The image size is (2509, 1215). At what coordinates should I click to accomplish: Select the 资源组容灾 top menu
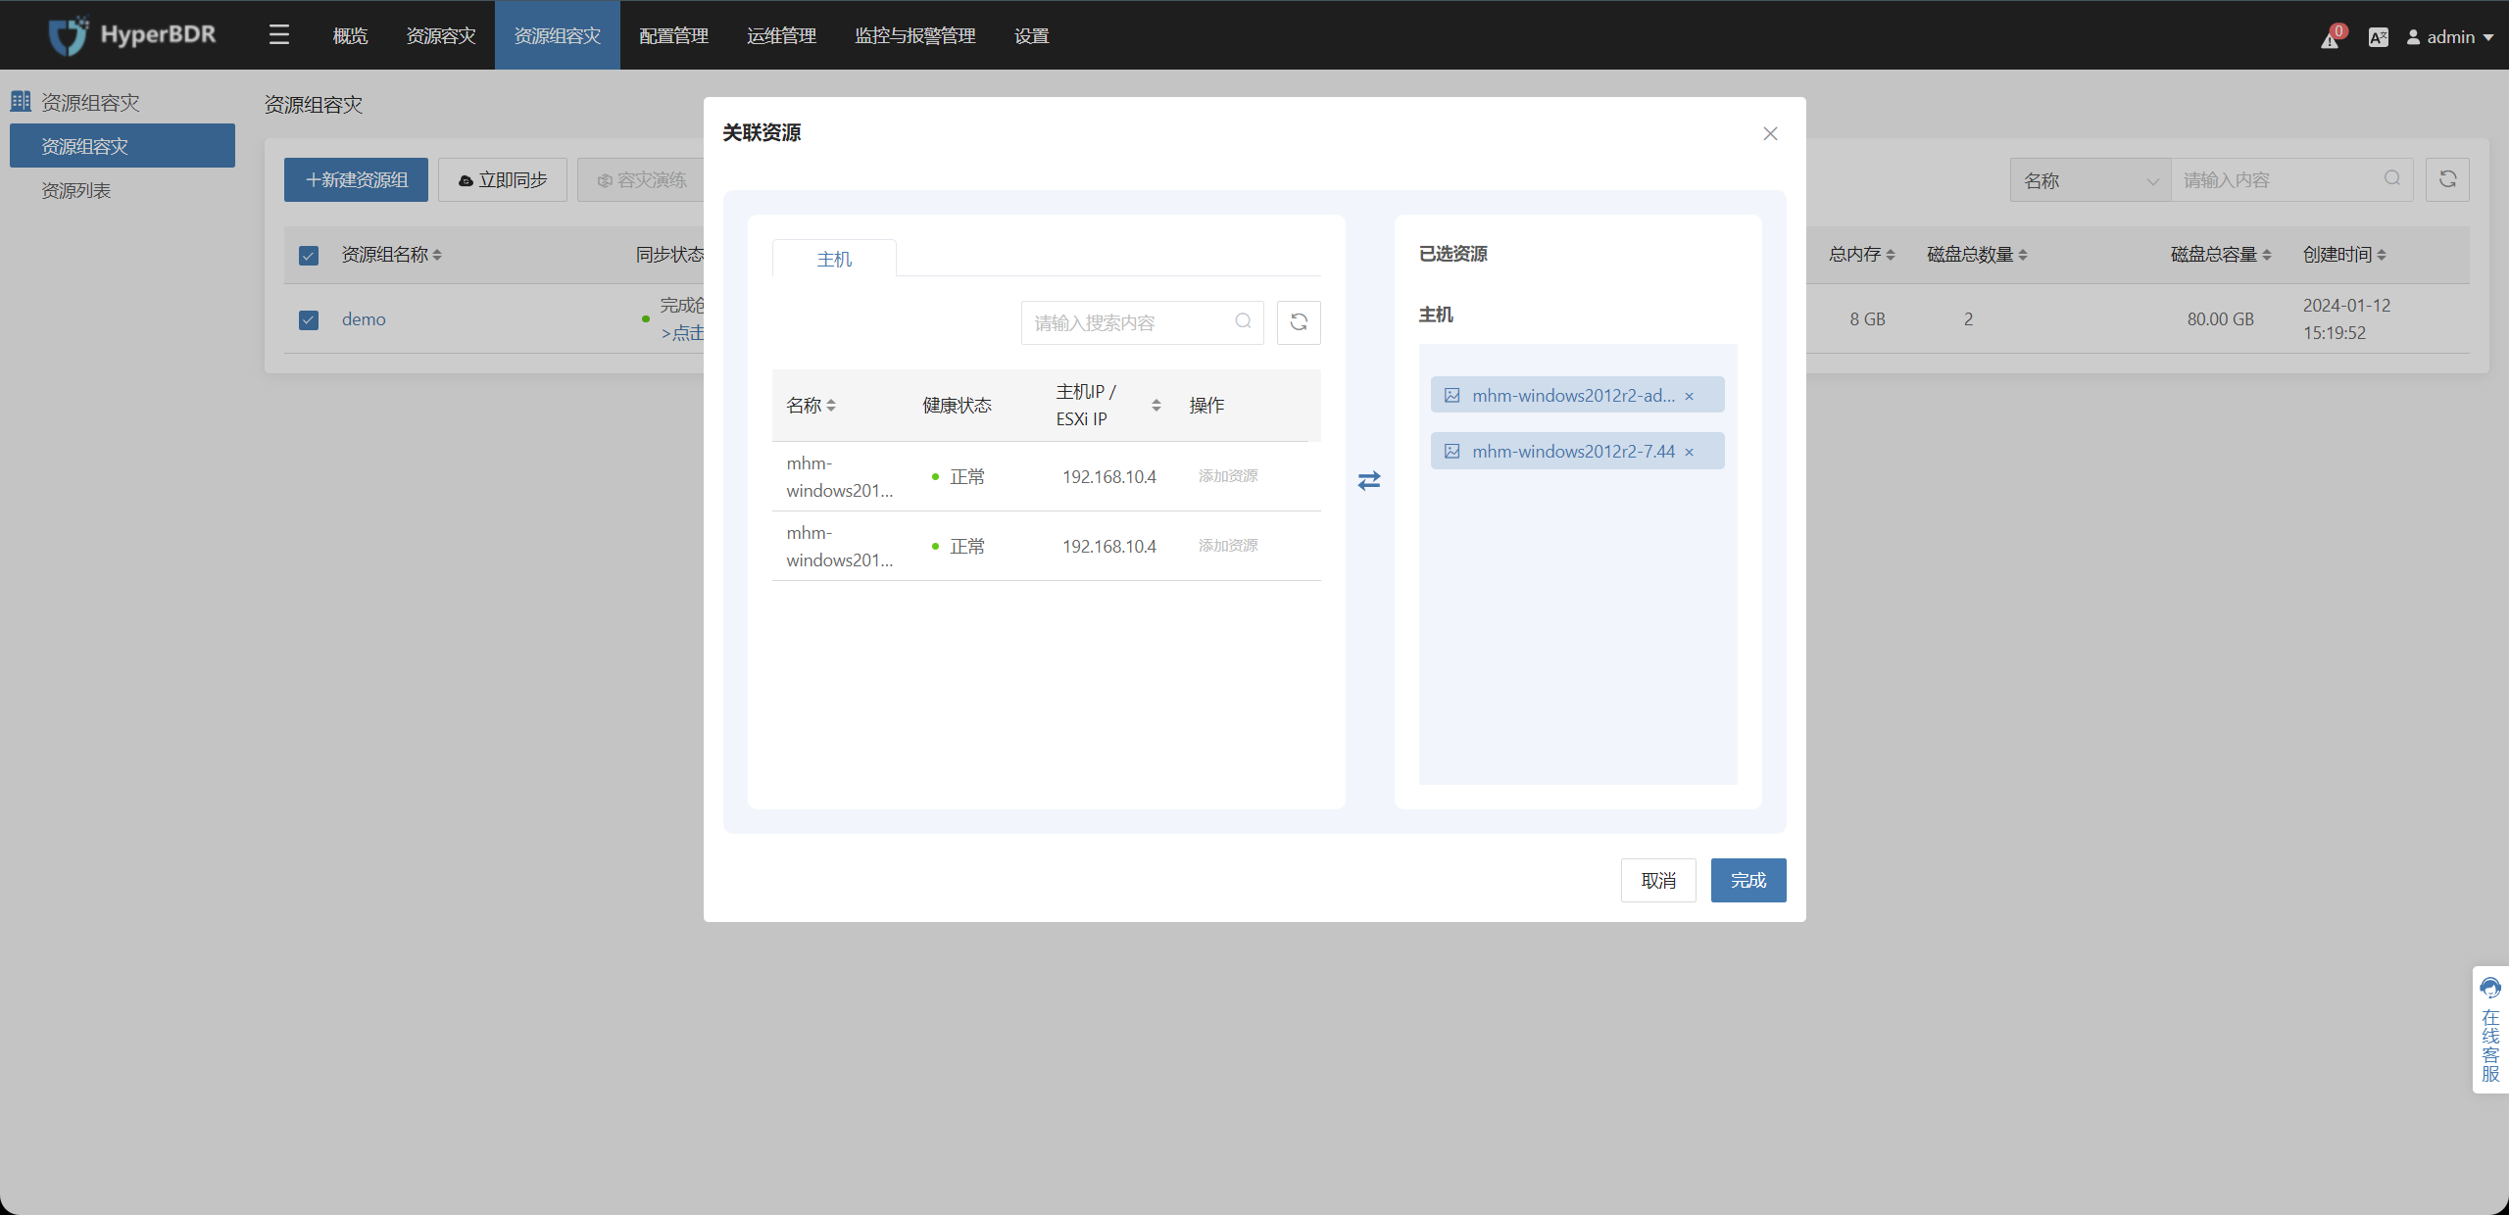pyautogui.click(x=558, y=35)
